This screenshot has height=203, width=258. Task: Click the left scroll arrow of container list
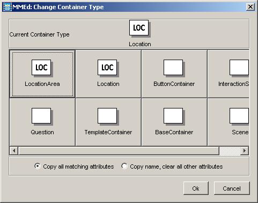(x=14, y=151)
